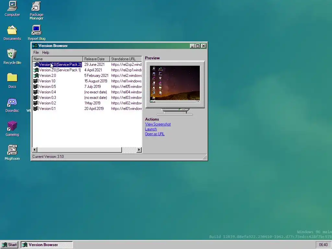This screenshot has height=249, width=332.
Task: Click the Standalone URL column header
Action: (x=126, y=59)
